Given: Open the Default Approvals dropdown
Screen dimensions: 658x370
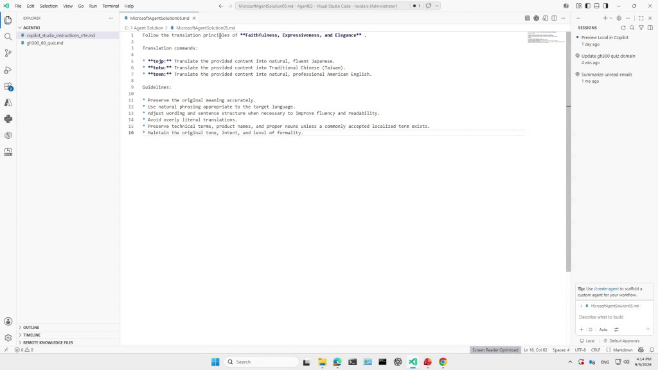Looking at the screenshot, I should tap(621, 340).
